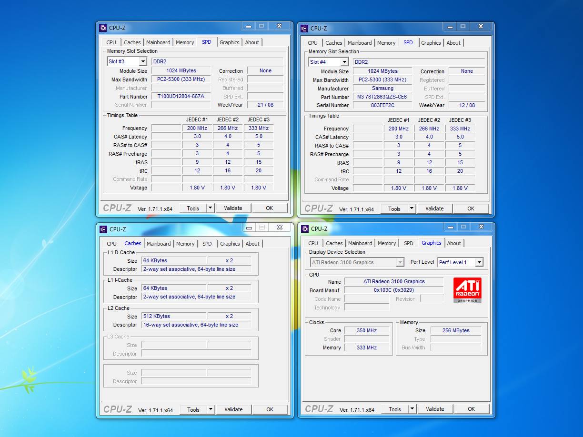Image resolution: width=583 pixels, height=437 pixels.
Task: Click OK in the Graphics window
Action: click(472, 409)
